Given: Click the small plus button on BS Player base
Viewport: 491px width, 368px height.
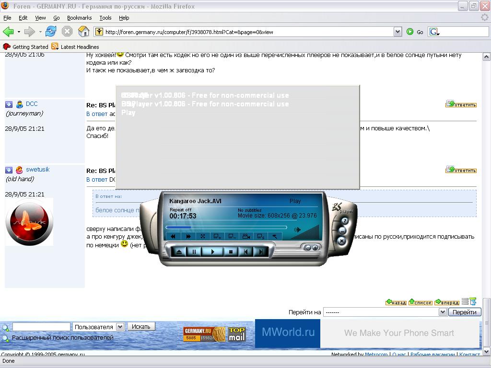Looking at the screenshot, I should (315, 248).
